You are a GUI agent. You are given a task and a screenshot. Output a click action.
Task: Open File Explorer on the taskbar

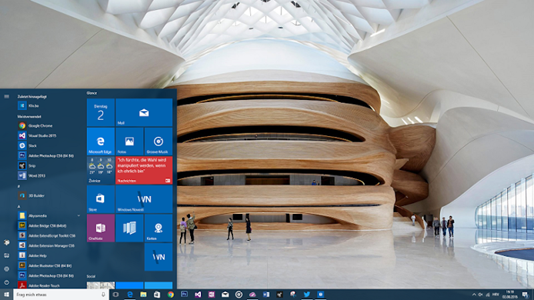click(x=144, y=295)
